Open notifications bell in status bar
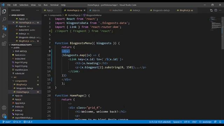The height and width of the screenshot is (126, 224). click(220, 122)
